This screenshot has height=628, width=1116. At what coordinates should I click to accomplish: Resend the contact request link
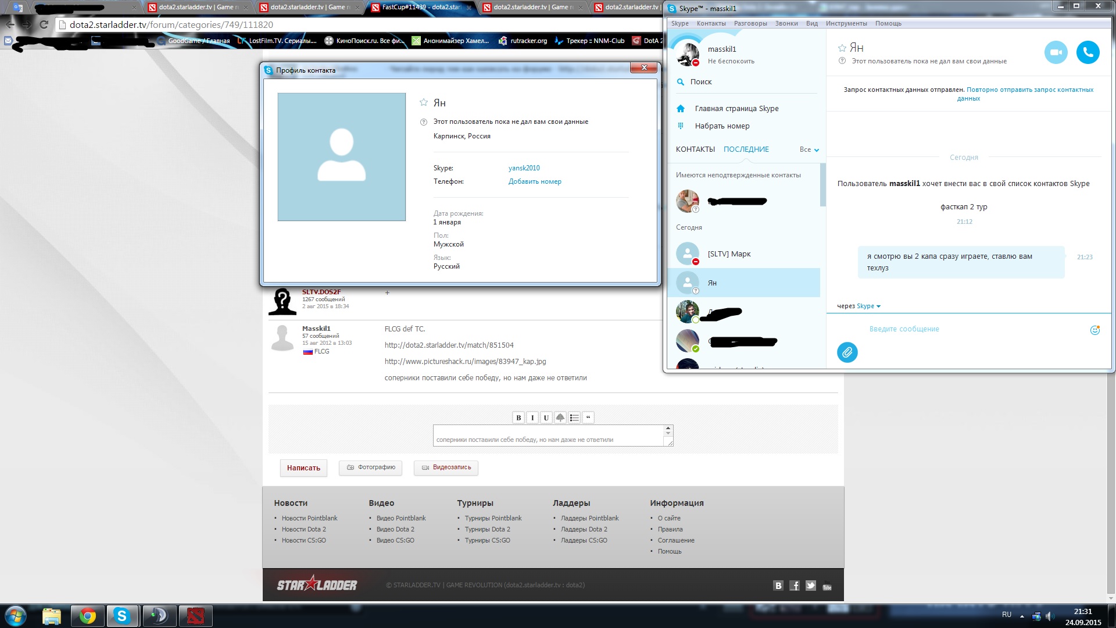point(1029,94)
